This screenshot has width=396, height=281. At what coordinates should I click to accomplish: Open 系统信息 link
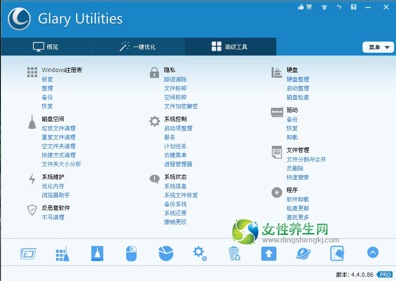175,186
